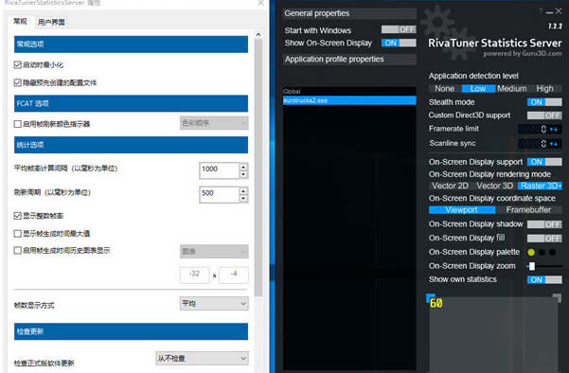Set detection level to None

pyautogui.click(x=445, y=89)
